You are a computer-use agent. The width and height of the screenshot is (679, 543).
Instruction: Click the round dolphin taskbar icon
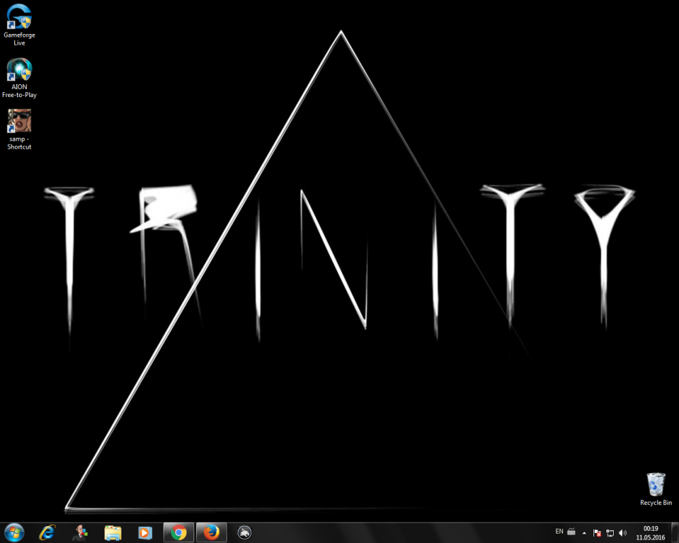click(245, 533)
